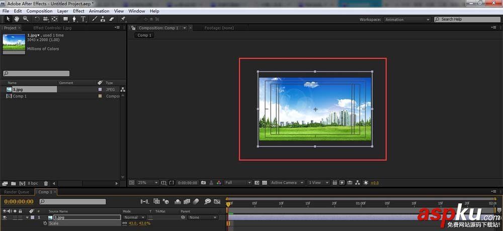Screen dimensions: 503x231
Task: Open the Effect menu
Action: [x=78, y=11]
